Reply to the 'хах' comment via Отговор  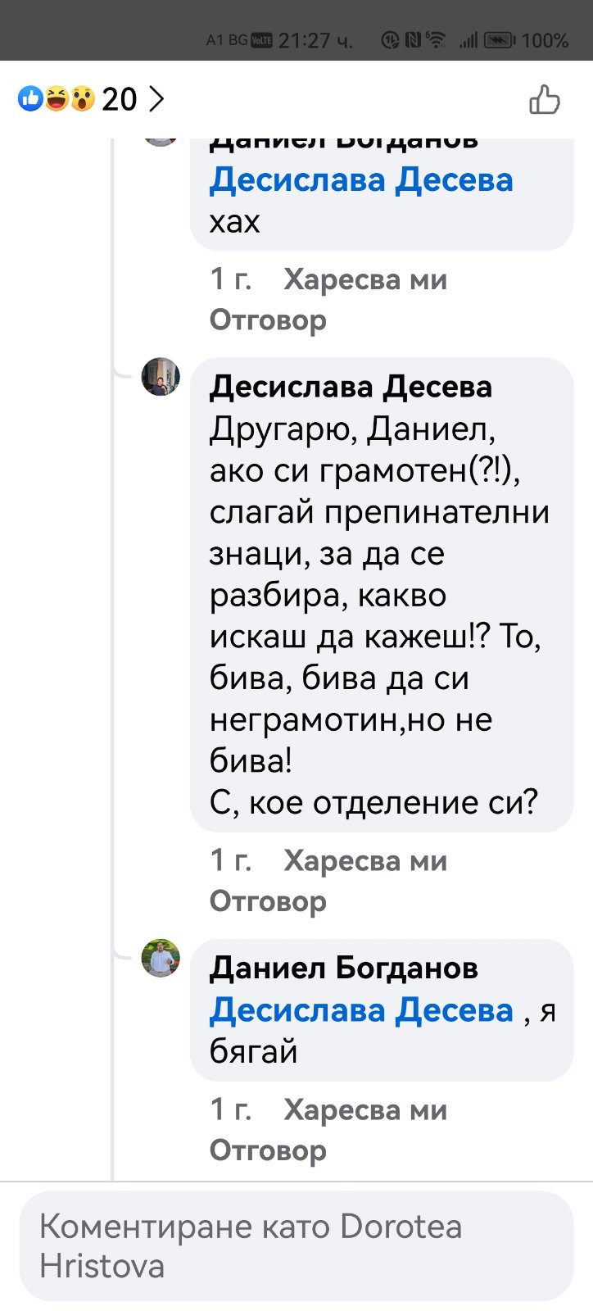click(268, 320)
